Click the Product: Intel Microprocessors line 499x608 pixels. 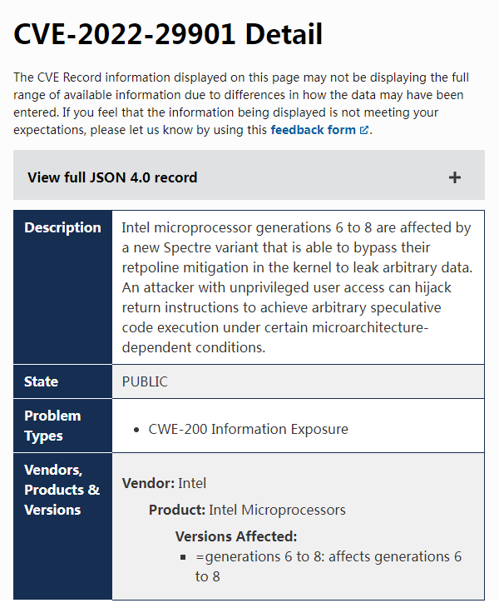coord(247,510)
